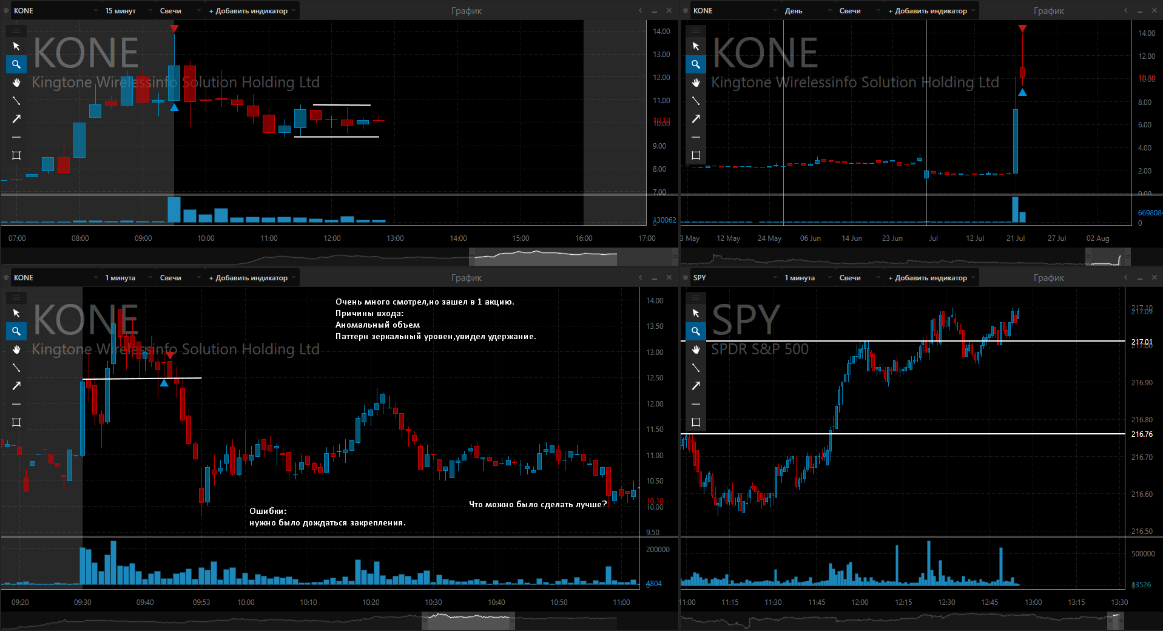Choose the hand pan tool in KONE 1-minute chart
Image resolution: width=1163 pixels, height=631 pixels.
[x=16, y=349]
